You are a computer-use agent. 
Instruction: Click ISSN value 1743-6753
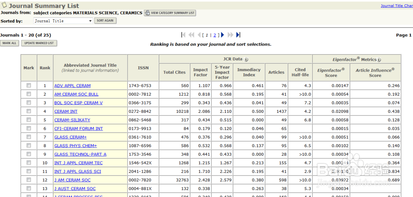[140, 85]
